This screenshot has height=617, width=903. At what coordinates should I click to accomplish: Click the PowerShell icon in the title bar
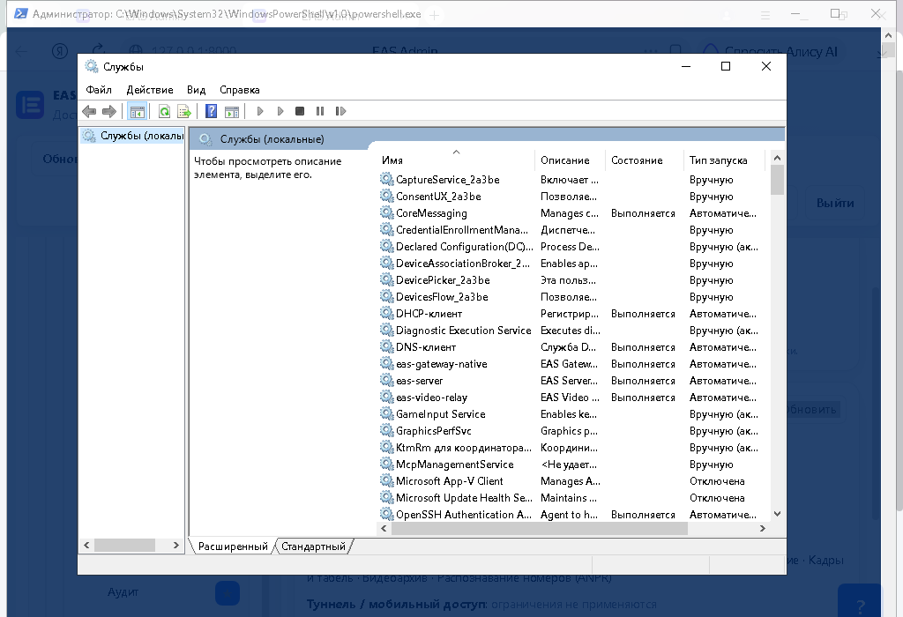[x=20, y=13]
